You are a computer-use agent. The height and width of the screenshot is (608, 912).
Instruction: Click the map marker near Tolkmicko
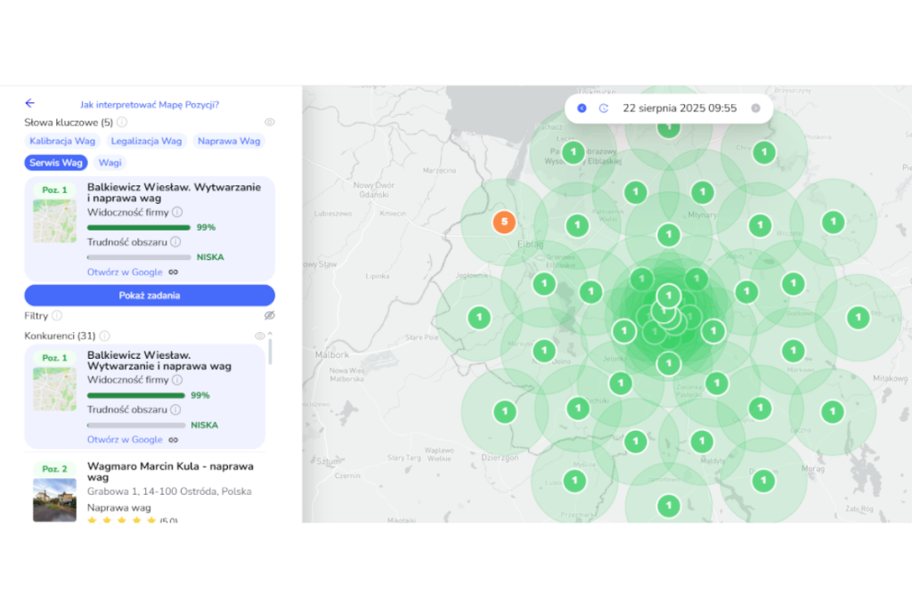[x=669, y=127]
